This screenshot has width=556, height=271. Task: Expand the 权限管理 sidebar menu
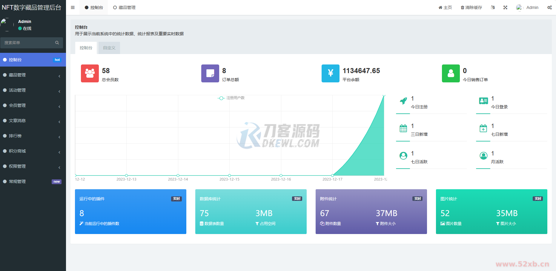tap(33, 166)
